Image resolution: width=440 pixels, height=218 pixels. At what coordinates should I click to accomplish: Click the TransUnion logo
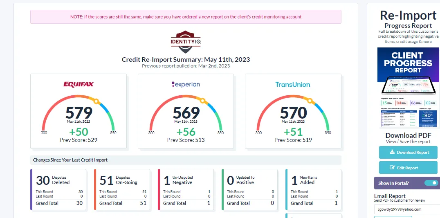pyautogui.click(x=293, y=84)
